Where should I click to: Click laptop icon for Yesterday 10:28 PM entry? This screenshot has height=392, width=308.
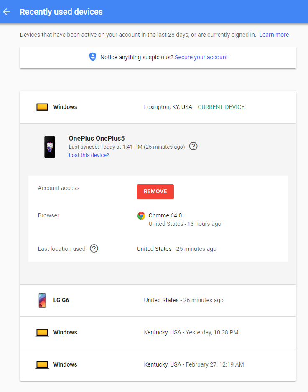pos(42,333)
